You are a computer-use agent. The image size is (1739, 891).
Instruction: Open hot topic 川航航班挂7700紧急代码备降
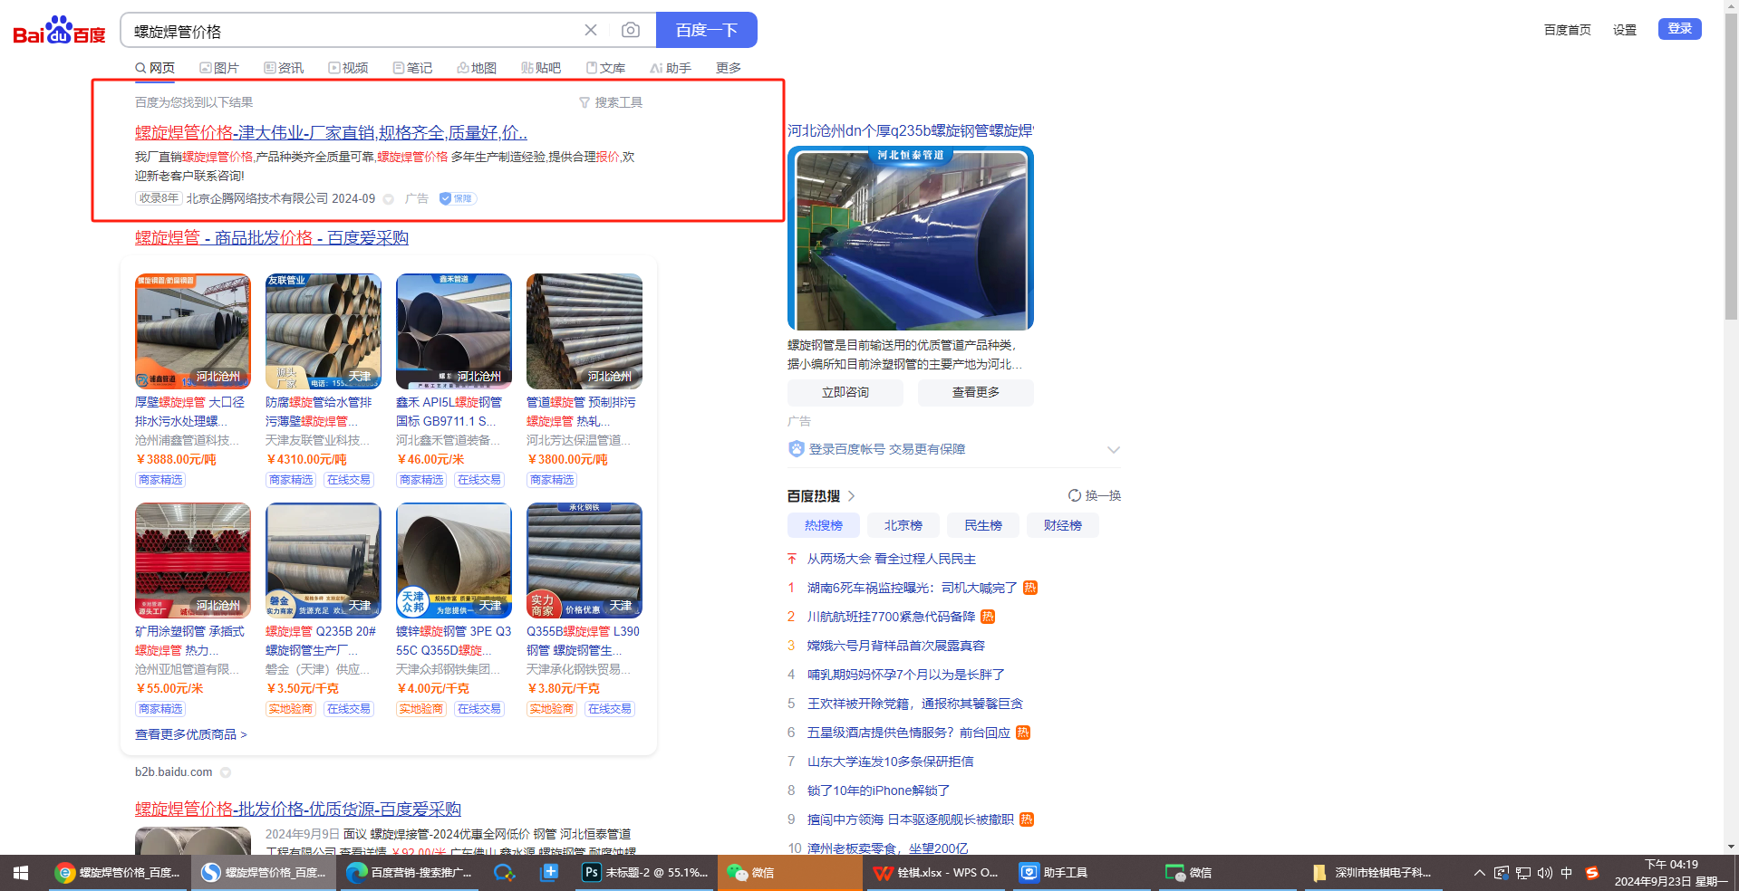pos(891,617)
